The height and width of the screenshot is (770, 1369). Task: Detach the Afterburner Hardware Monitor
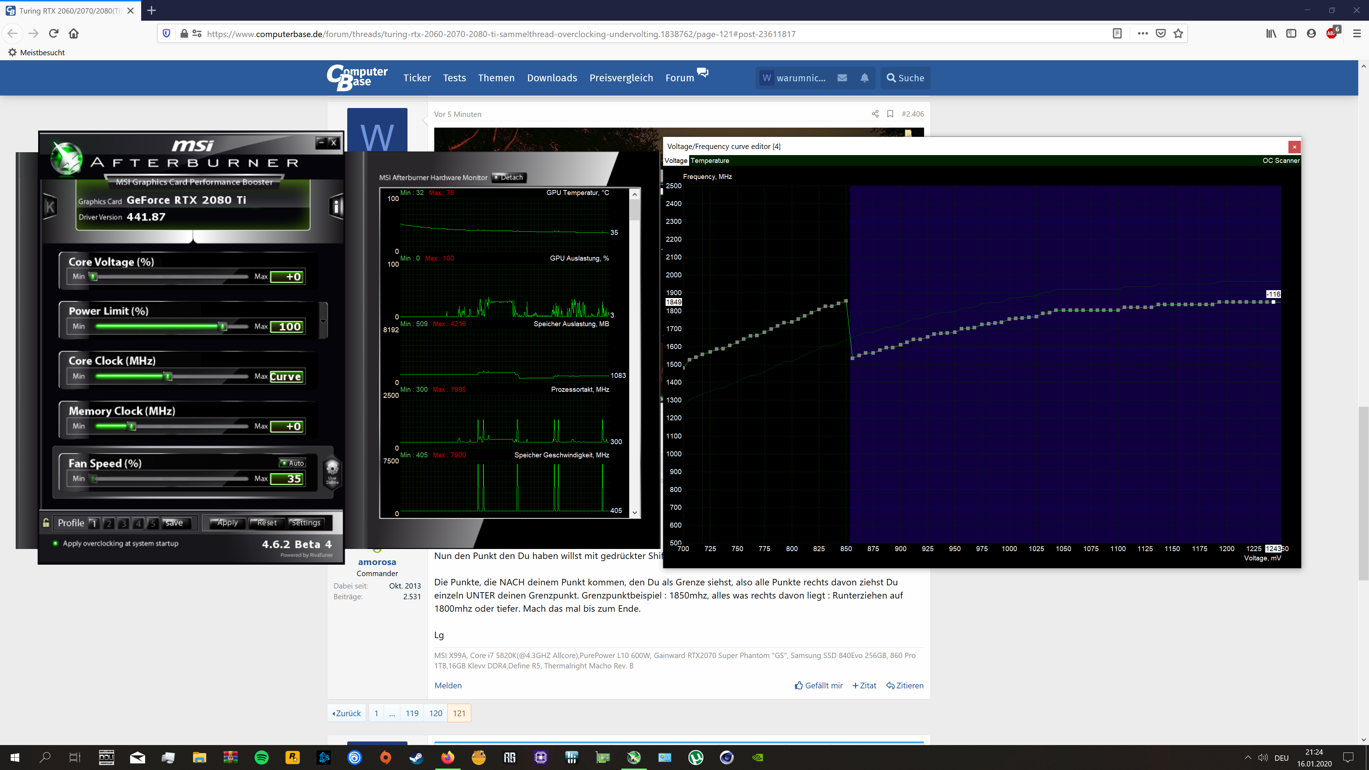coord(509,178)
